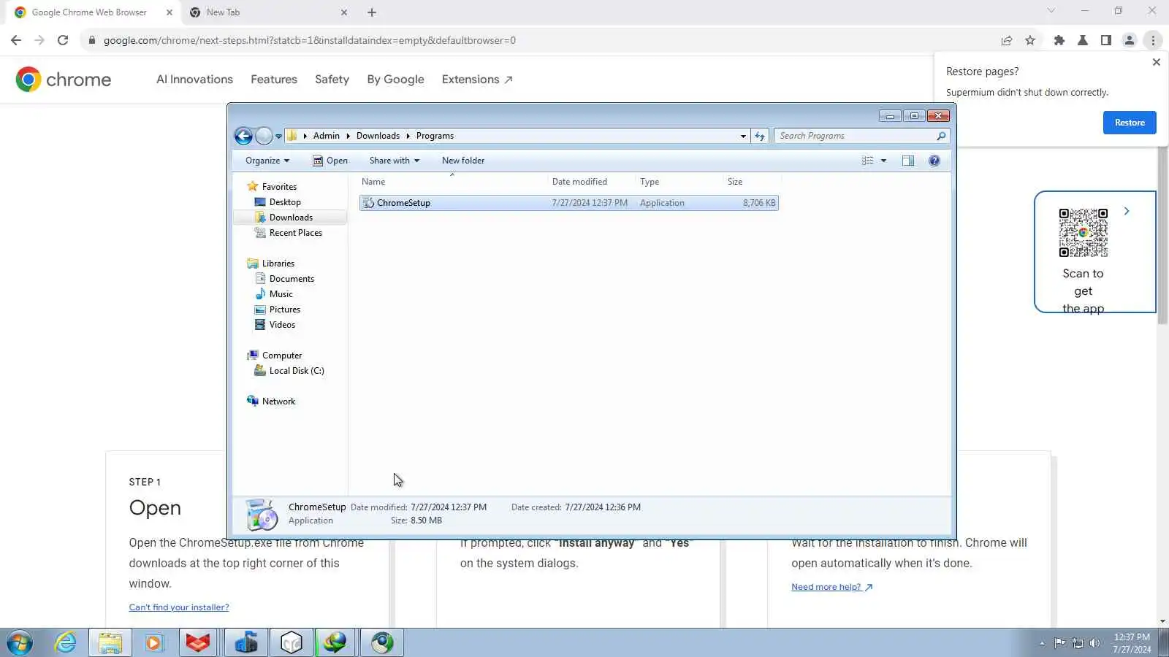Open the browser Extensions puzzle icon
This screenshot has height=657, width=1169.
point(1059,40)
